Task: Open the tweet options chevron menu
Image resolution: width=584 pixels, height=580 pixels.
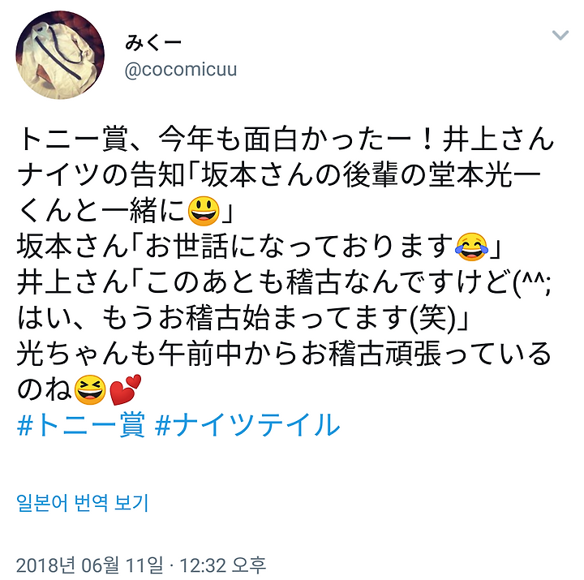Action: (x=560, y=36)
